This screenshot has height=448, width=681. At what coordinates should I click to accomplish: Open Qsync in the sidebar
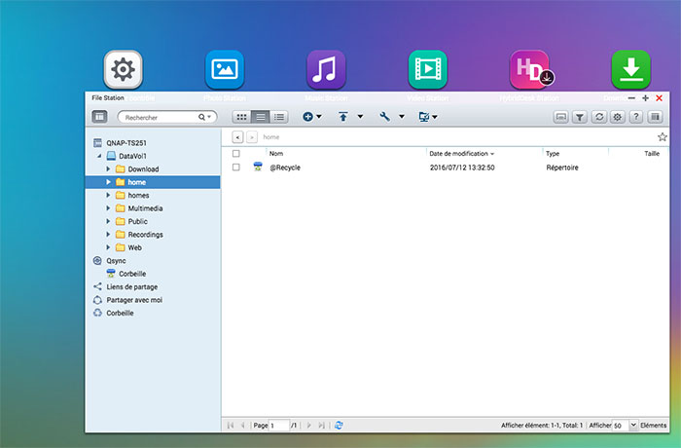coord(116,261)
